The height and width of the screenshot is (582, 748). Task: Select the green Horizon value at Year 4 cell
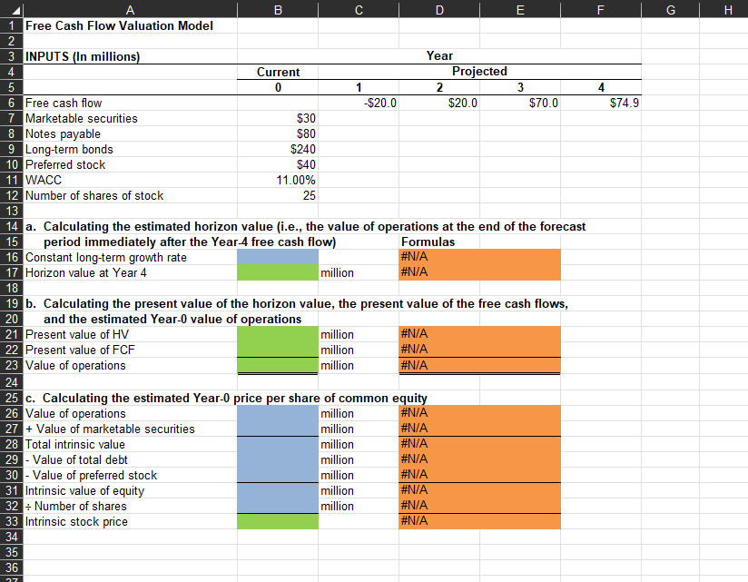(x=278, y=272)
